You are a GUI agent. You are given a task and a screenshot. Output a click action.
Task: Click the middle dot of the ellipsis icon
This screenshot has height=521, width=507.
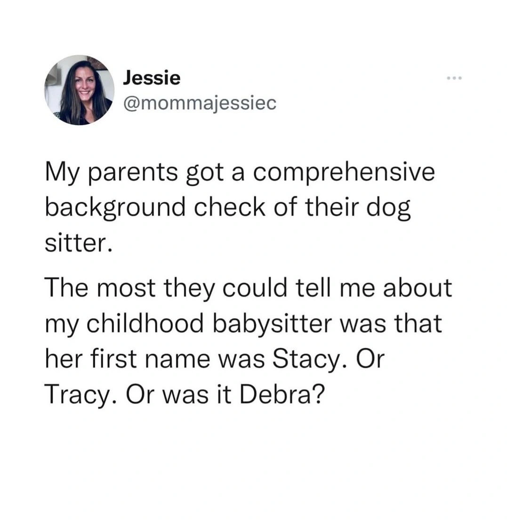click(453, 78)
